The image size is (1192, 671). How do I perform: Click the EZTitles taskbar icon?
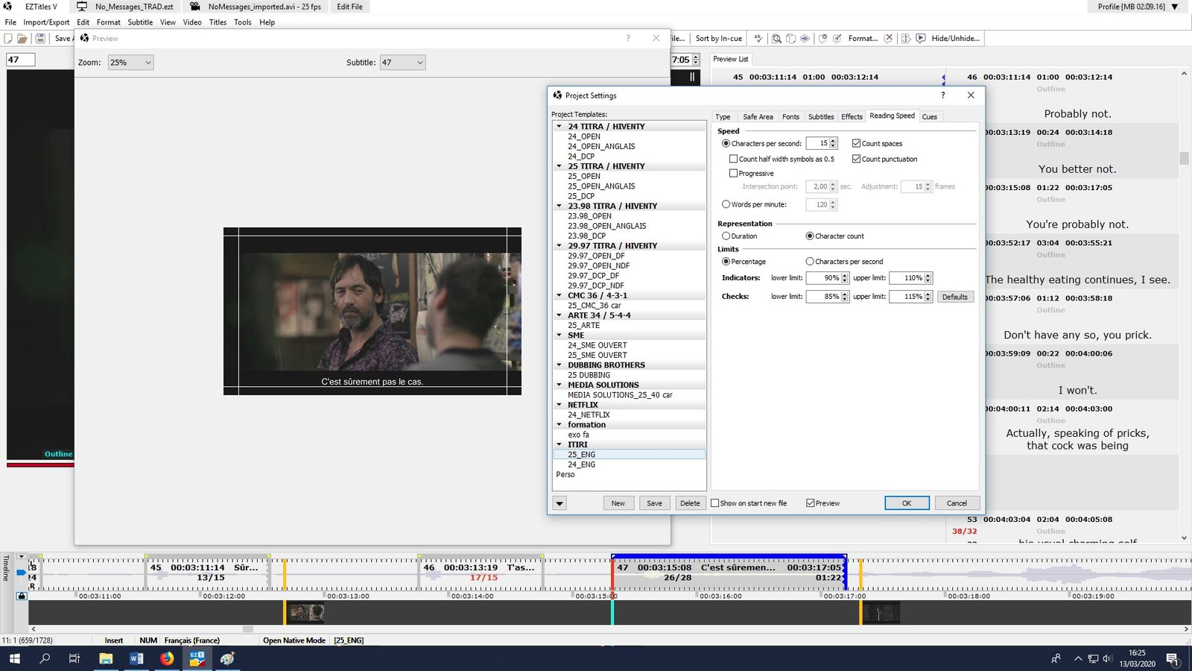click(197, 658)
